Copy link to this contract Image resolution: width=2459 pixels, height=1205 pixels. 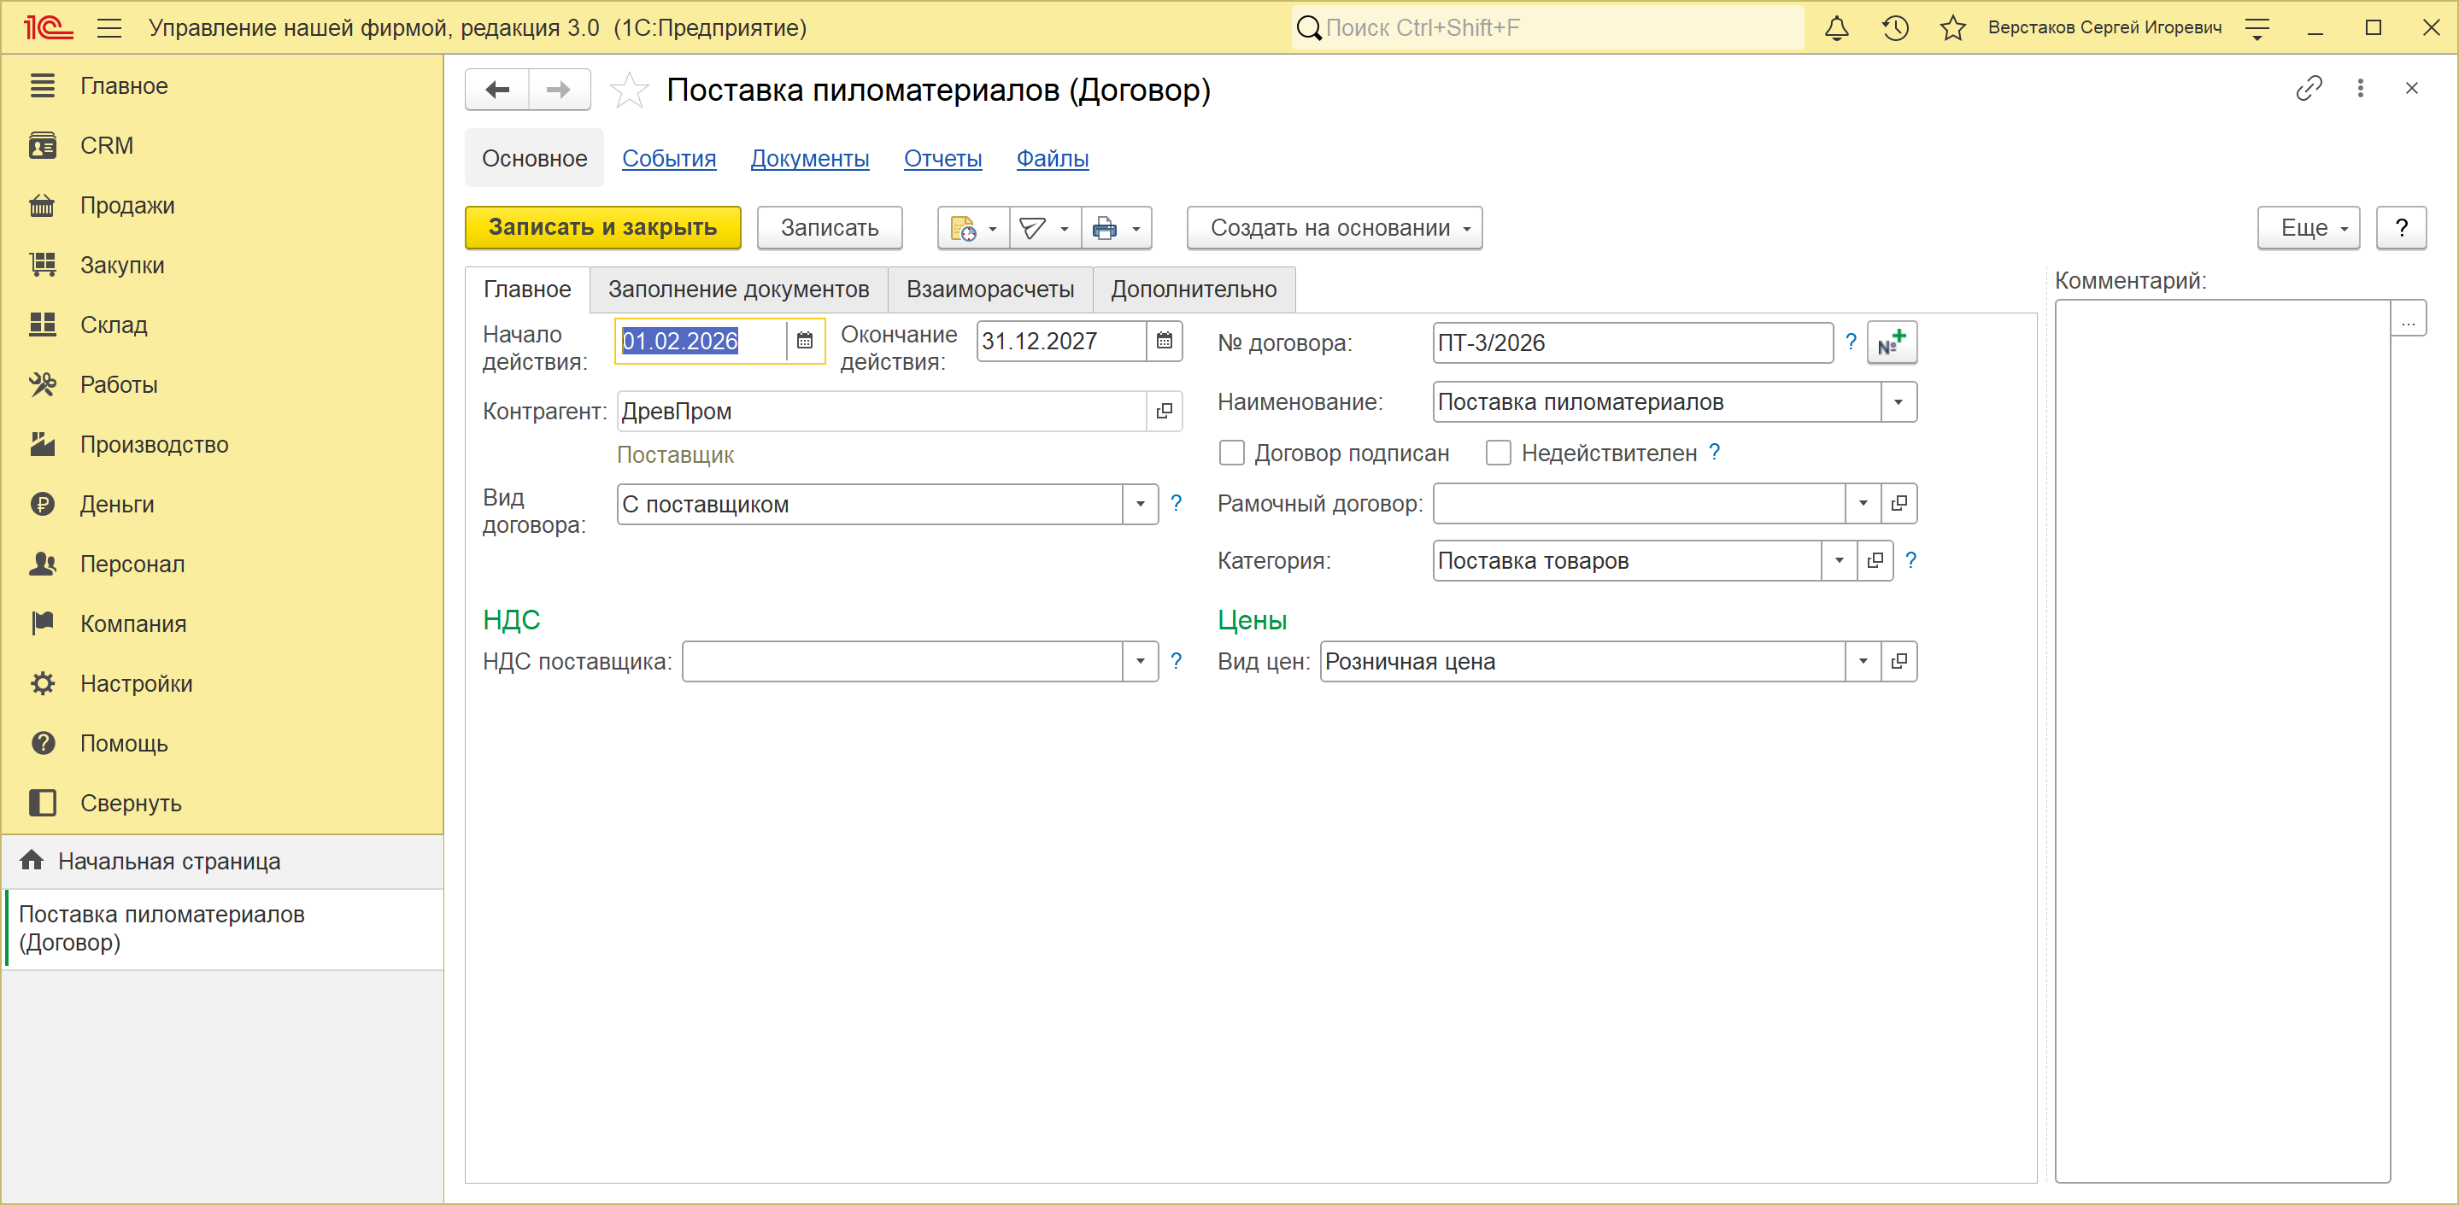click(2308, 89)
